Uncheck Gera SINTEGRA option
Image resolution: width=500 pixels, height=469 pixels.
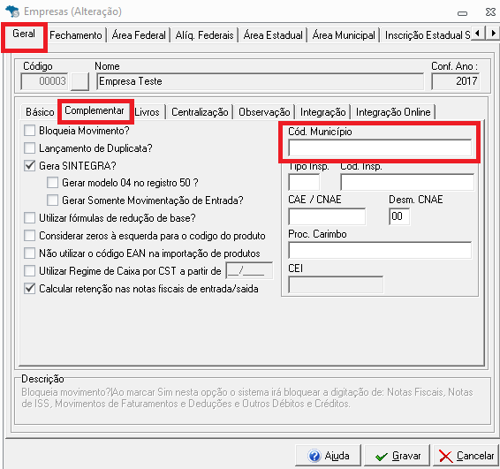(x=30, y=165)
